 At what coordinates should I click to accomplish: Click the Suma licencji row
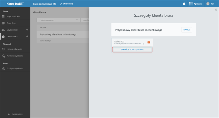(63, 41)
